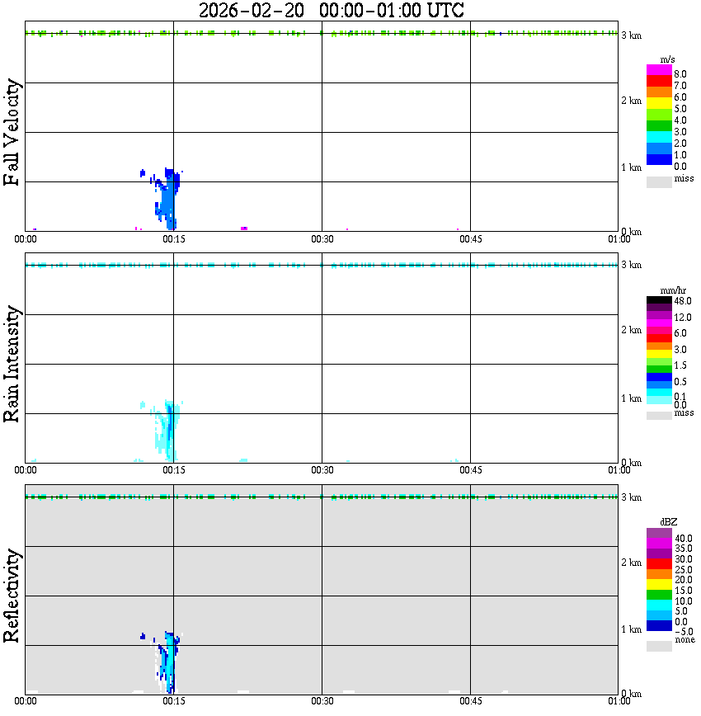Click the '1 km' label of the Fall Velocity plot
The image size is (701, 716).
(632, 167)
